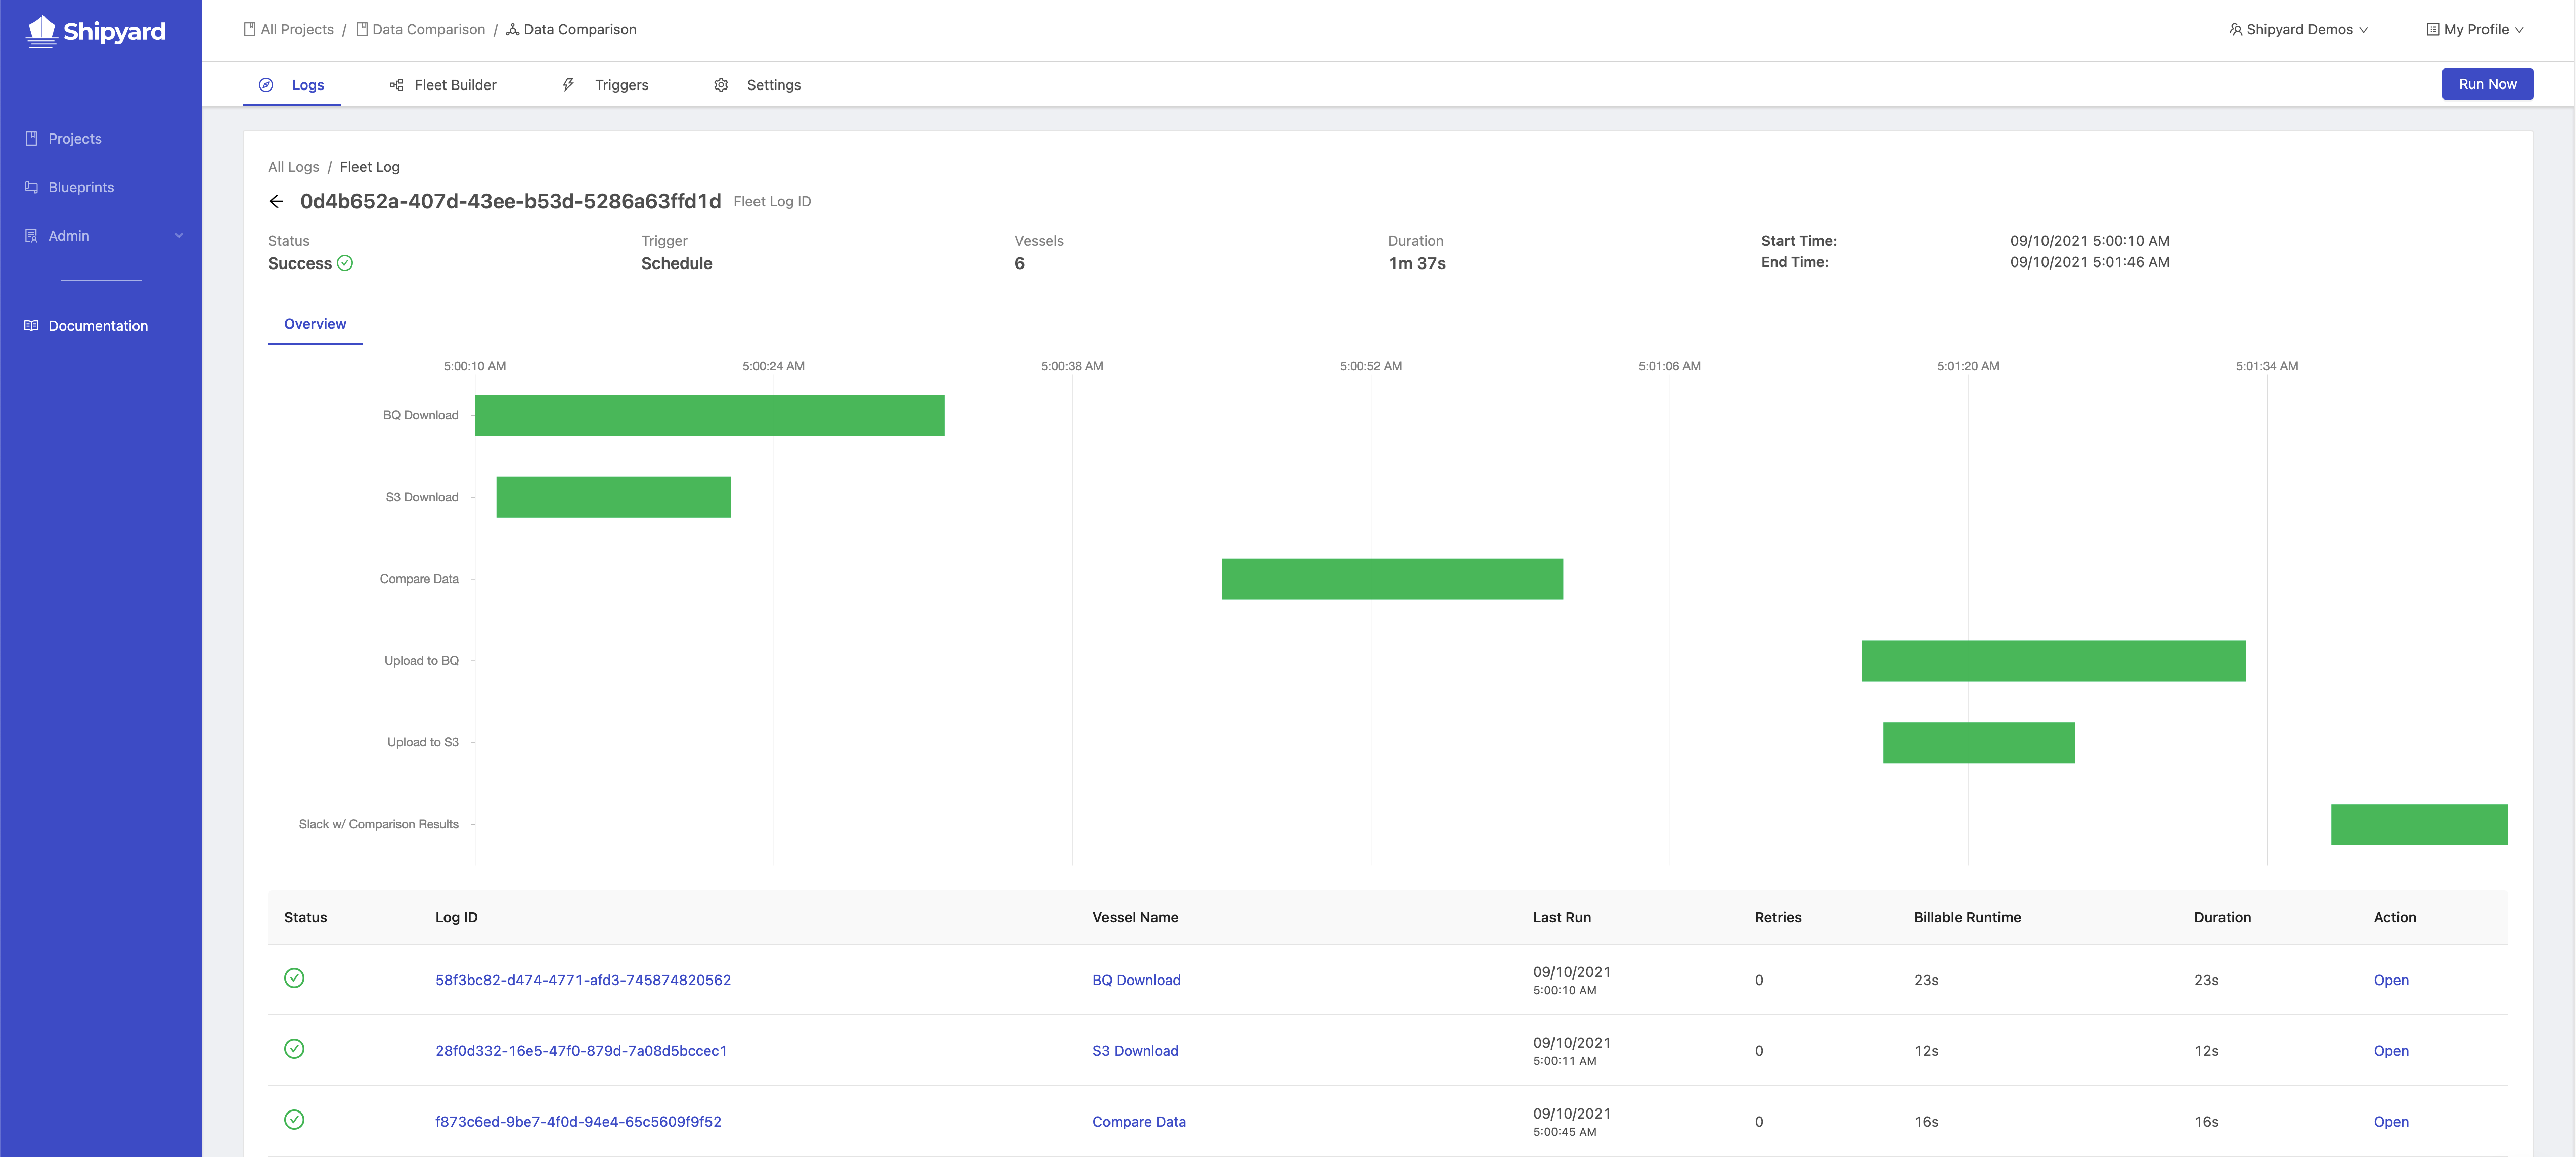The image size is (2576, 1157).
Task: Open the Data Comparison project breadcrumb
Action: (421, 29)
